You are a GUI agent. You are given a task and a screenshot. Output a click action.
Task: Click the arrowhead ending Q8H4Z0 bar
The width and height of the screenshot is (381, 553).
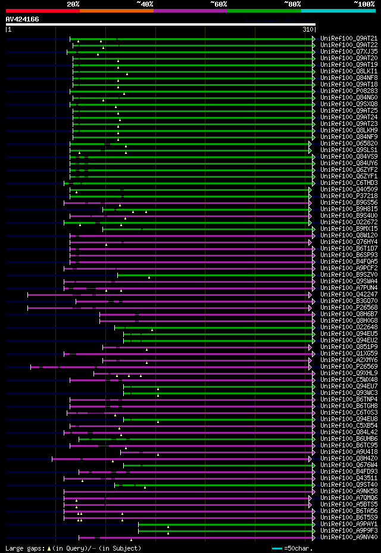coord(310,459)
